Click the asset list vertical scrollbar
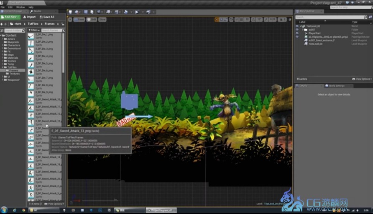Screen dimensions: 373x214 click(63, 52)
